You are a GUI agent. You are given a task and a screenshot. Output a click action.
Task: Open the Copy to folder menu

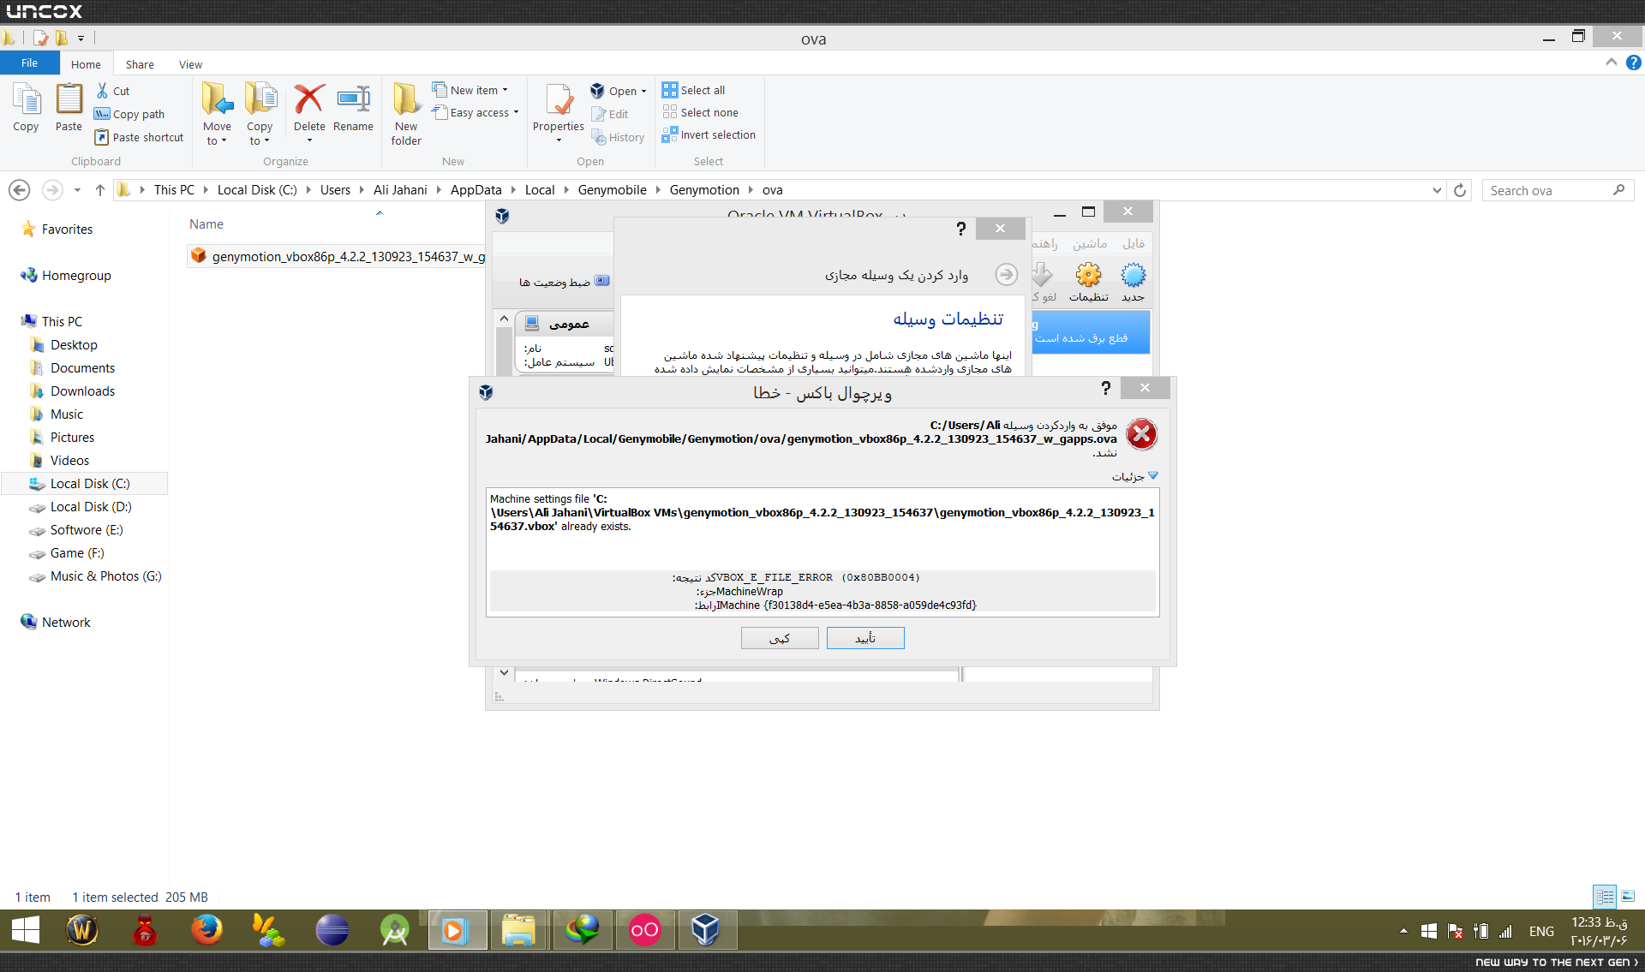260,115
